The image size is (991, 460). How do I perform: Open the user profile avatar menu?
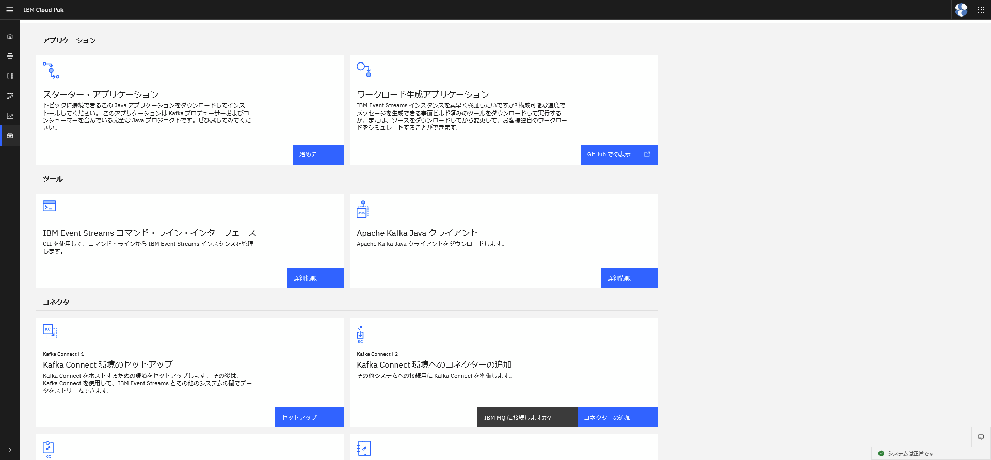[x=961, y=10]
